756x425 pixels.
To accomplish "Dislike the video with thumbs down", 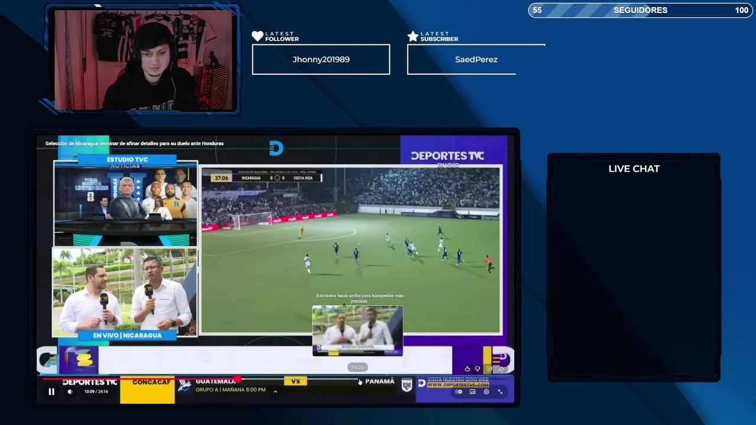I will click(478, 369).
